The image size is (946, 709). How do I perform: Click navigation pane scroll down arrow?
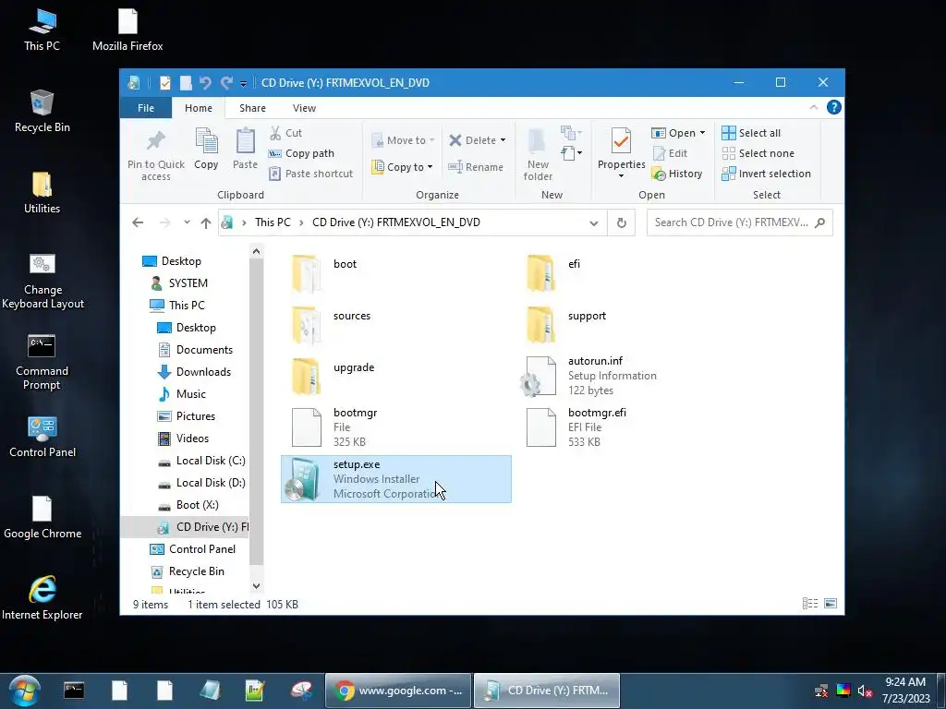[257, 585]
